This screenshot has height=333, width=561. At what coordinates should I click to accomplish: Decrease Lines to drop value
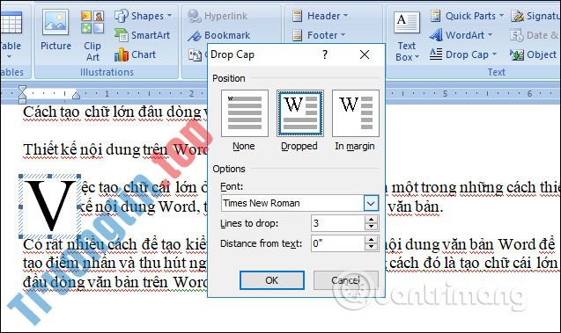(x=372, y=227)
